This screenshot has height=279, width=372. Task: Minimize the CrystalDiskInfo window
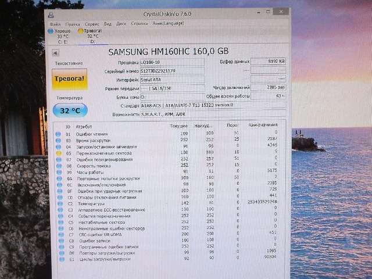point(259,12)
